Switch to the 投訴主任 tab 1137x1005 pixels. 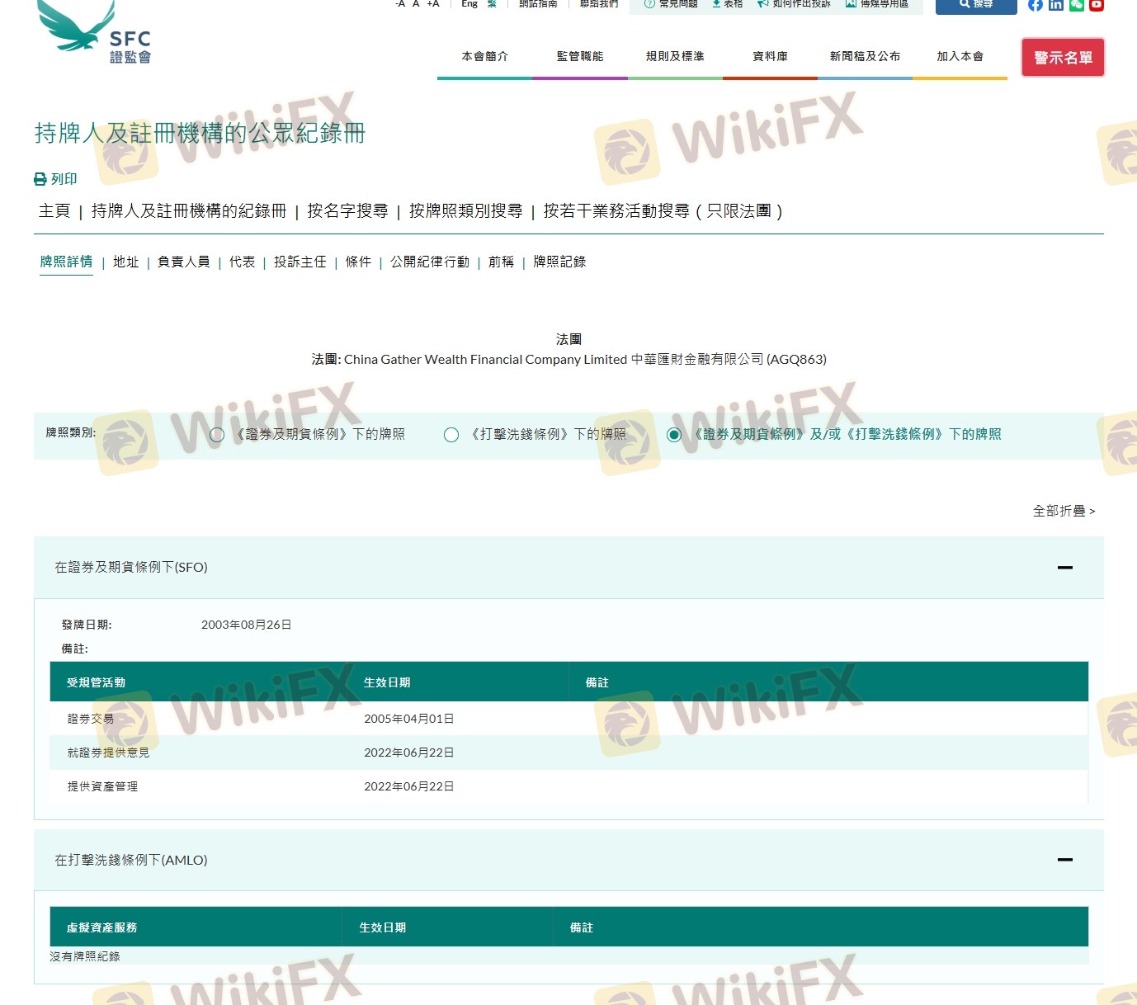[300, 262]
